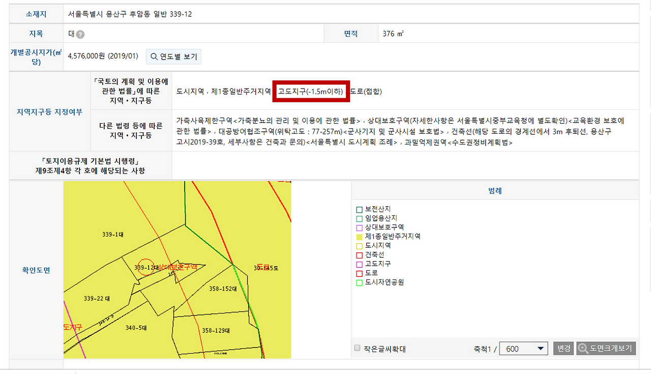Click the red 건축선 legend square
This screenshot has height=374, width=651.
pyautogui.click(x=359, y=254)
